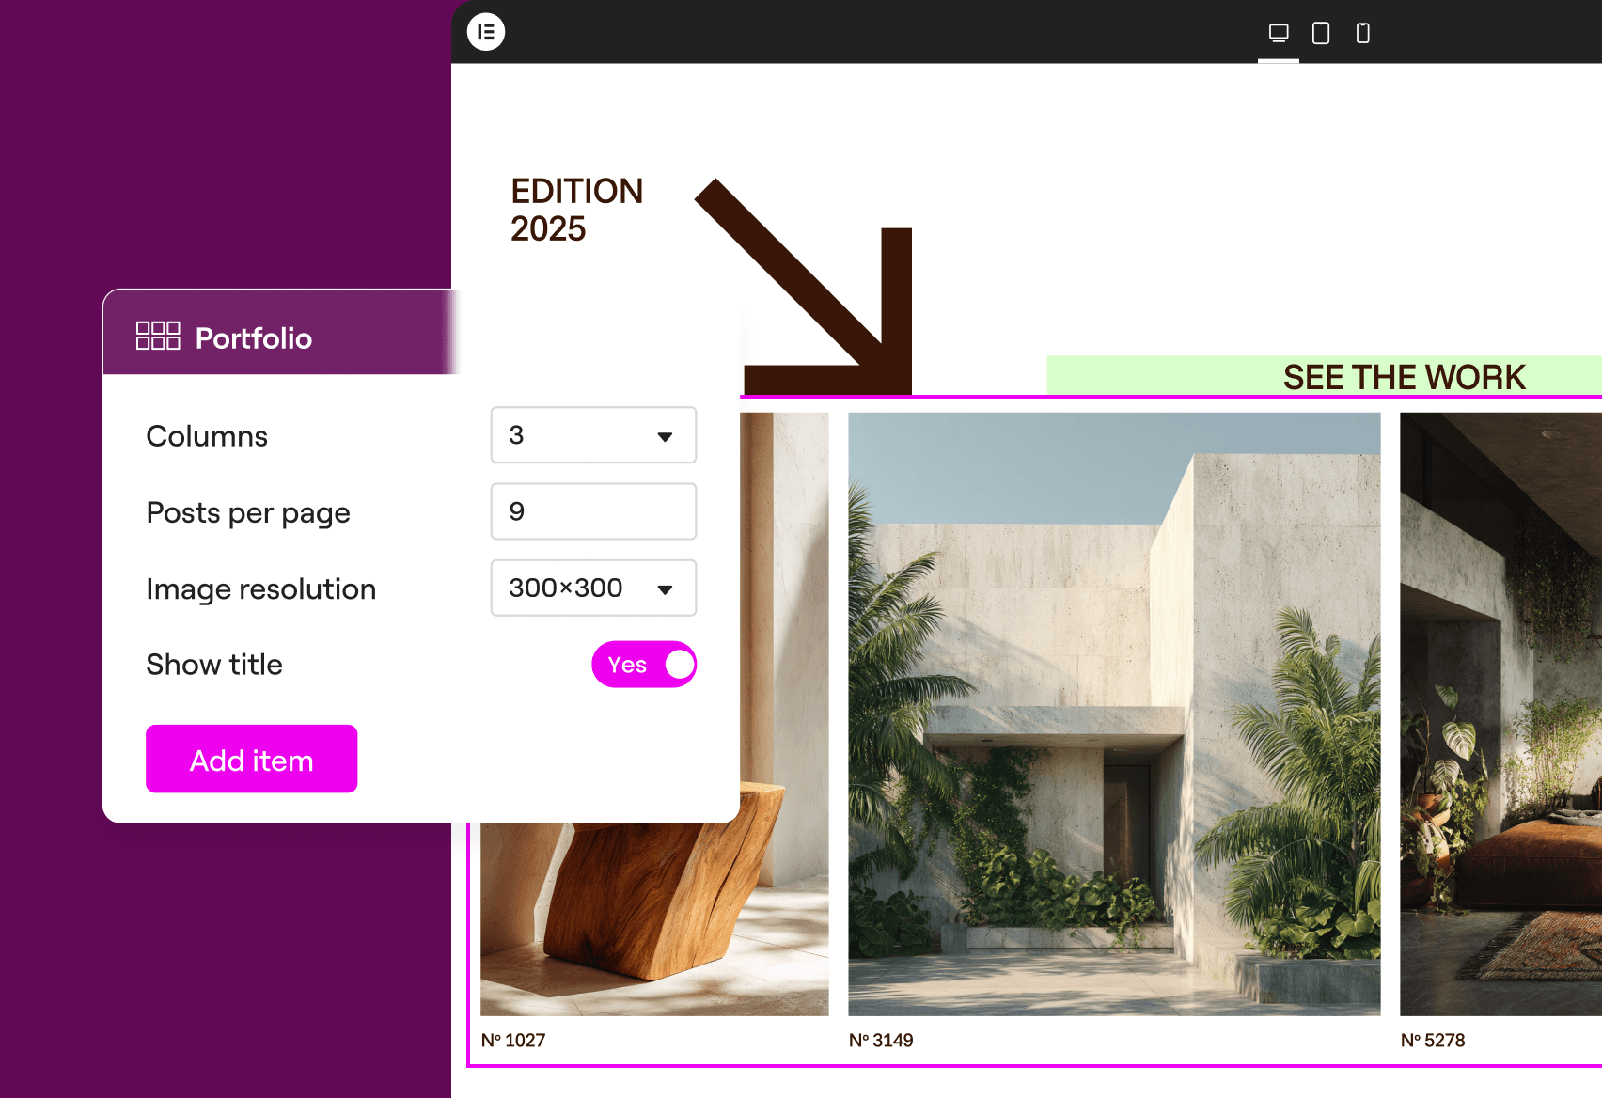The width and height of the screenshot is (1602, 1098).
Task: Select the EDITION 2025 heading
Action: [x=576, y=210]
